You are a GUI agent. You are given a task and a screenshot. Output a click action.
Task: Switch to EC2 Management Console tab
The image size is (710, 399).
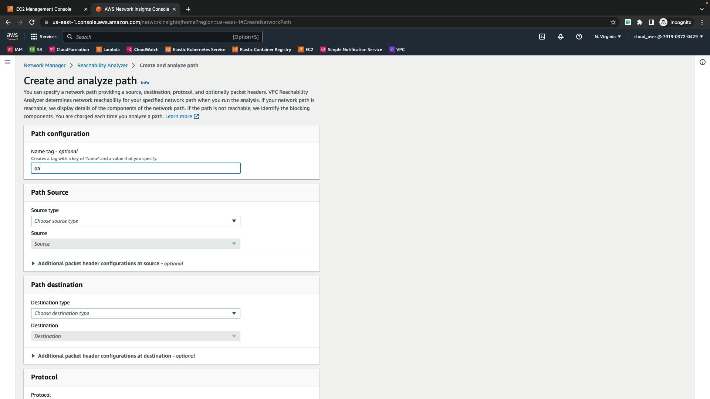pyautogui.click(x=44, y=9)
